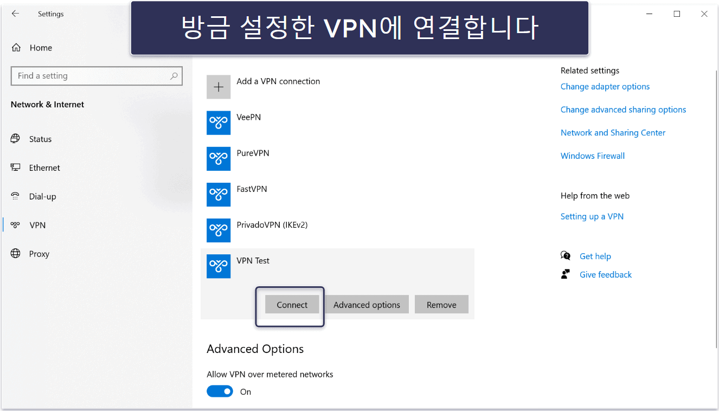
Task: Select the PrivadoVPN (IKEv2) name
Action: click(272, 224)
